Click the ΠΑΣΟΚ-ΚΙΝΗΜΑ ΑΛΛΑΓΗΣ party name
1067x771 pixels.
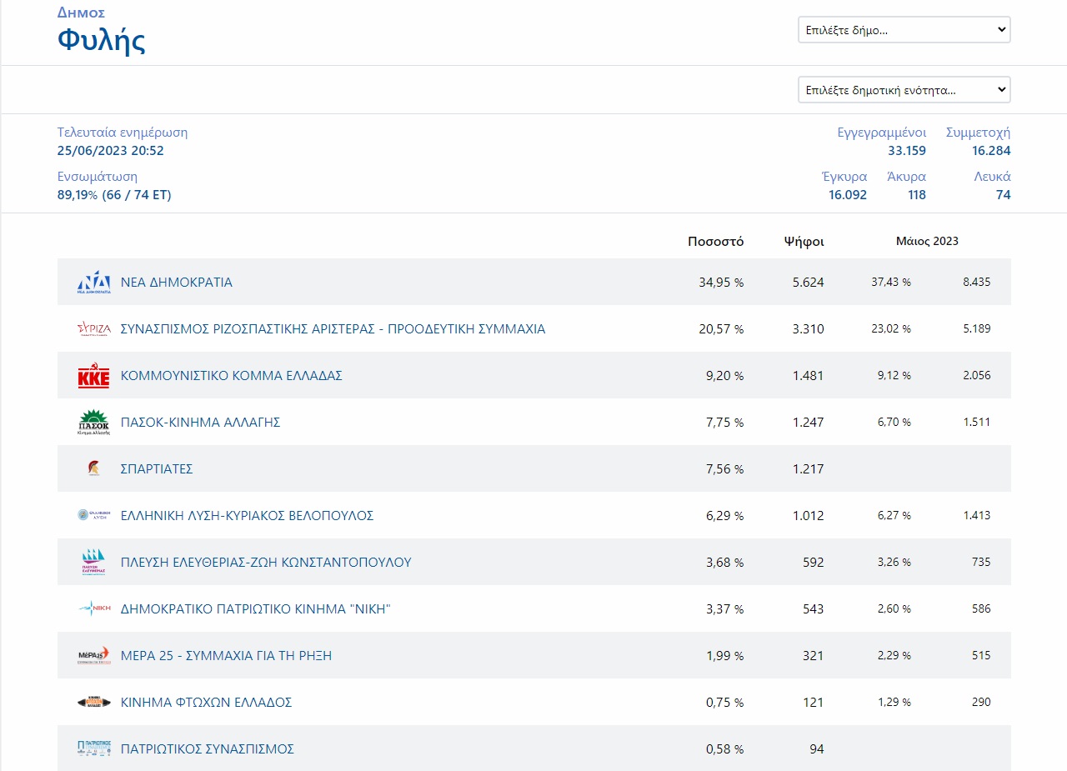[200, 423]
